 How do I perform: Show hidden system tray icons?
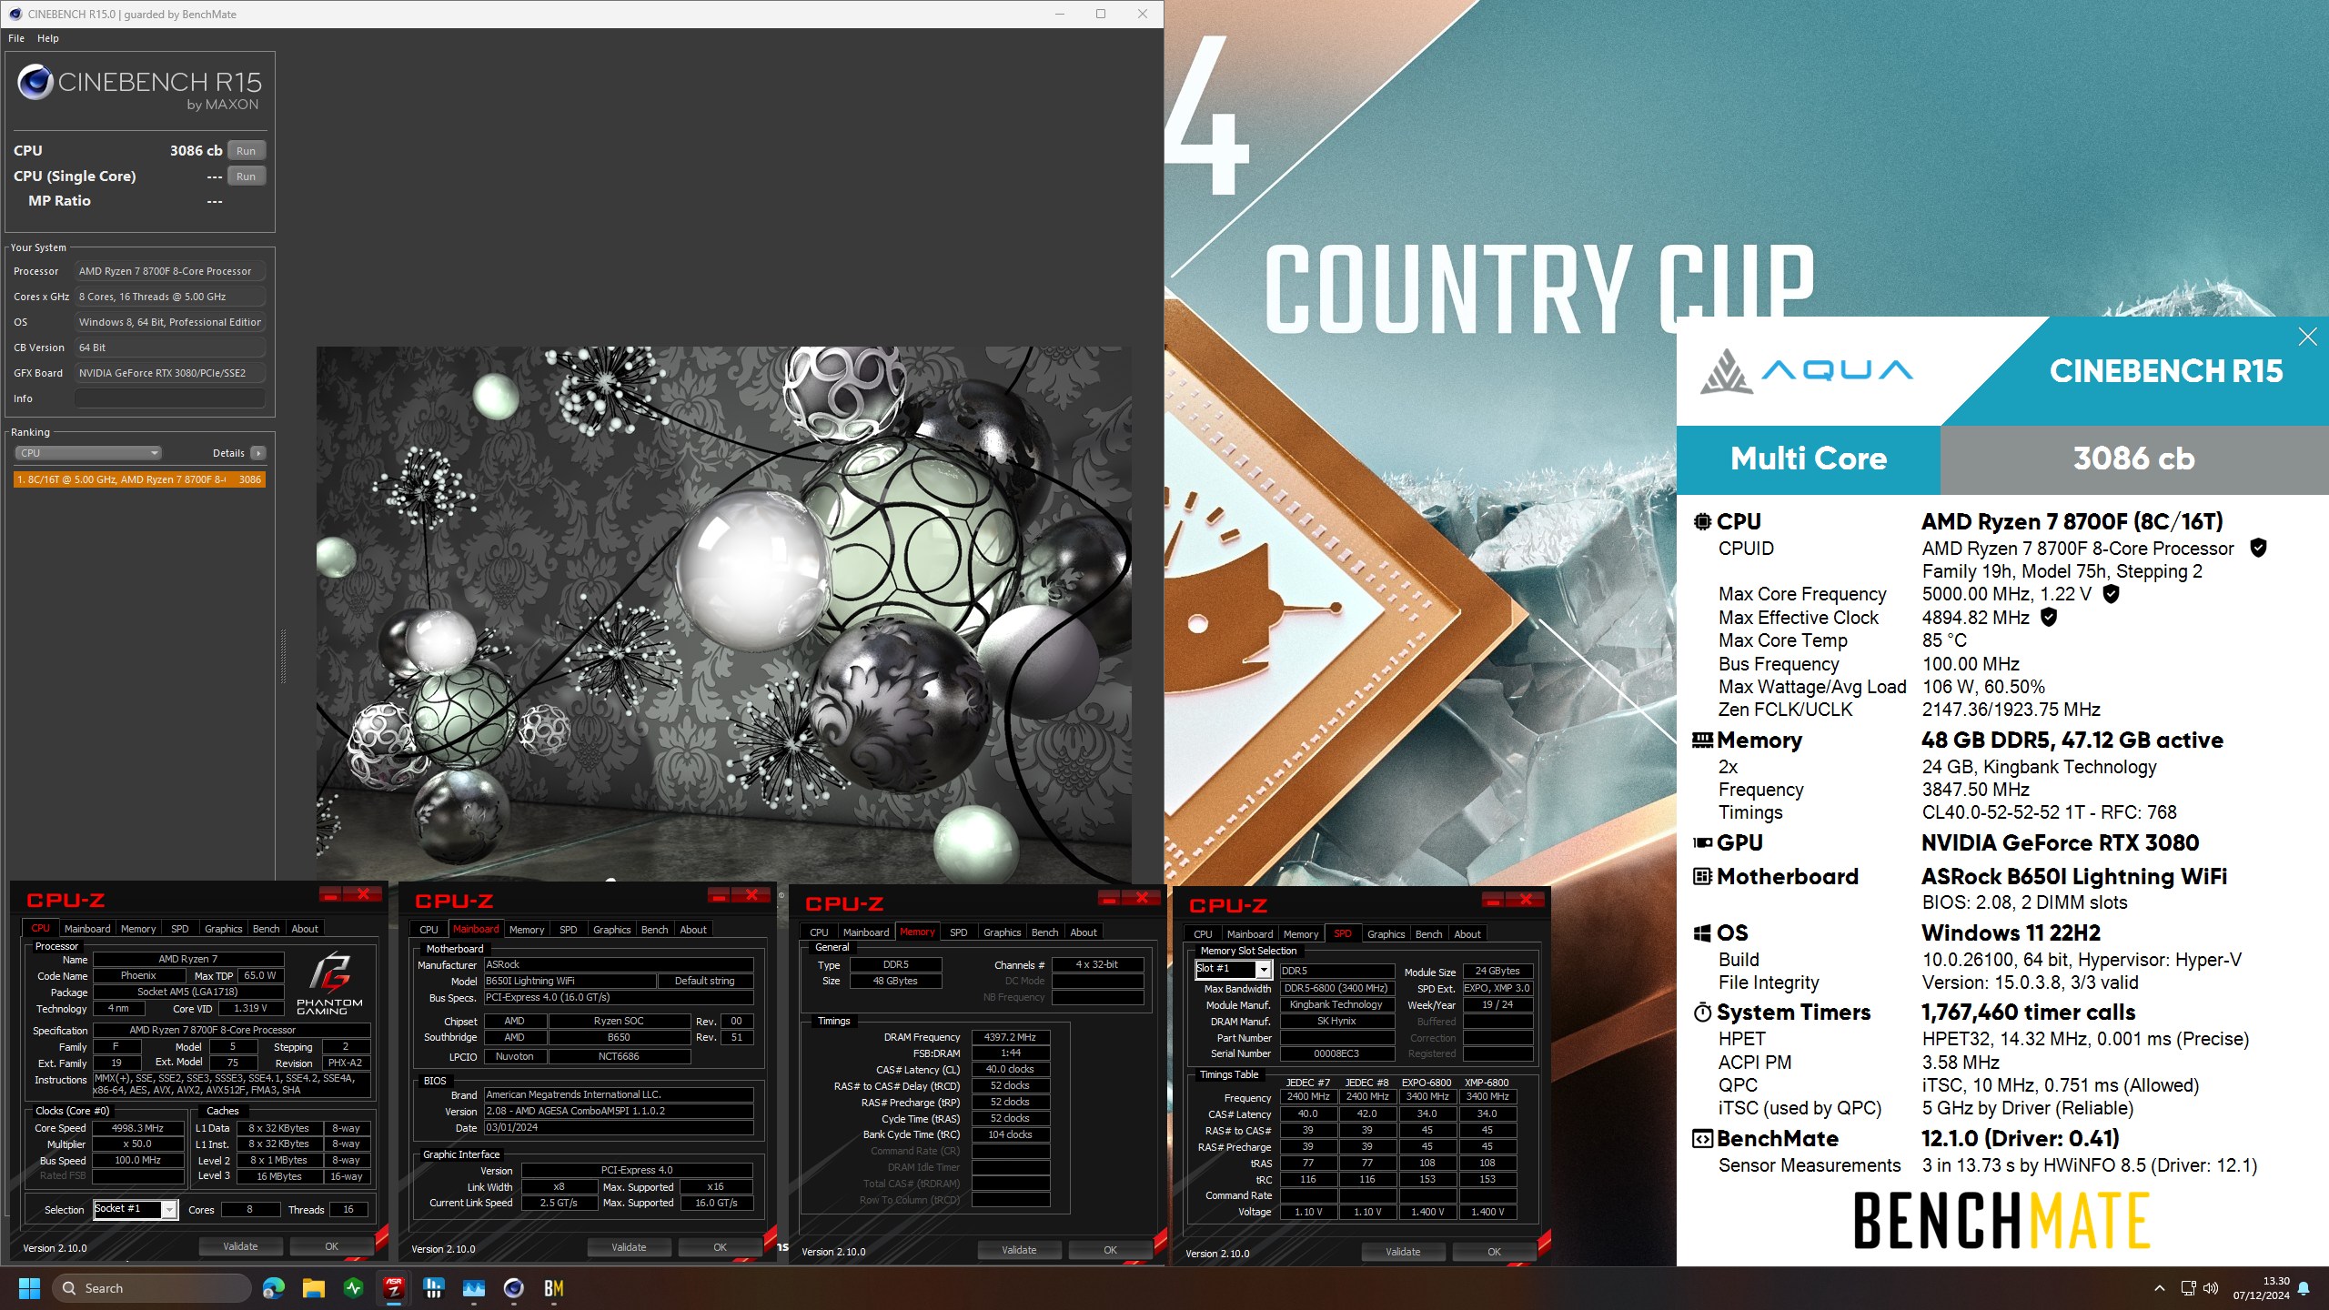click(2159, 1288)
